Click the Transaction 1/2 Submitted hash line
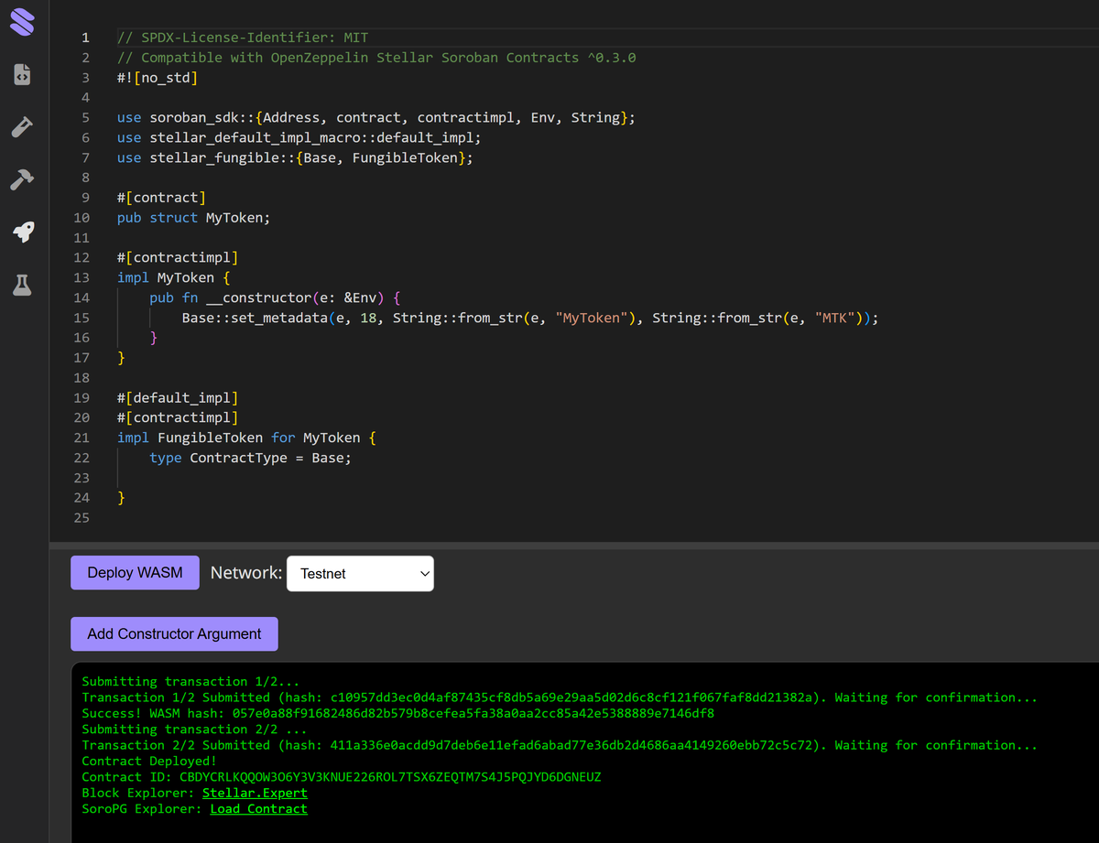The height and width of the screenshot is (843, 1099). (x=560, y=697)
